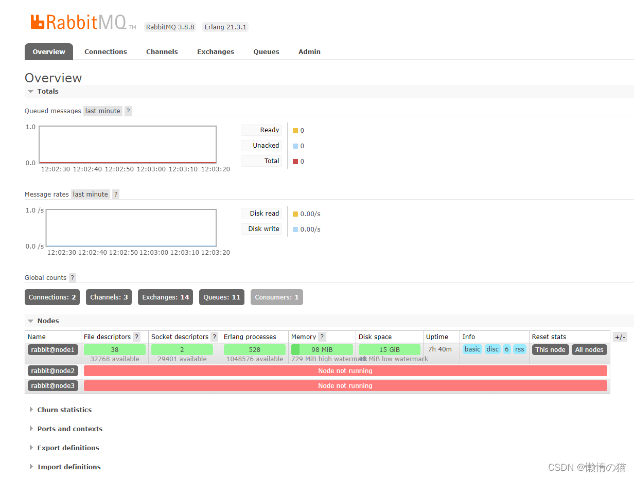This screenshot has height=477, width=634.
Task: Click the Socket descriptors 2 bar
Action: click(x=182, y=349)
